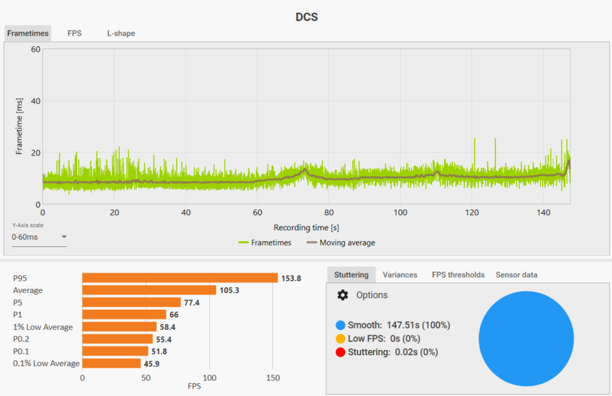Open the FPS tab
Image resolution: width=612 pixels, height=396 pixels.
click(x=74, y=33)
